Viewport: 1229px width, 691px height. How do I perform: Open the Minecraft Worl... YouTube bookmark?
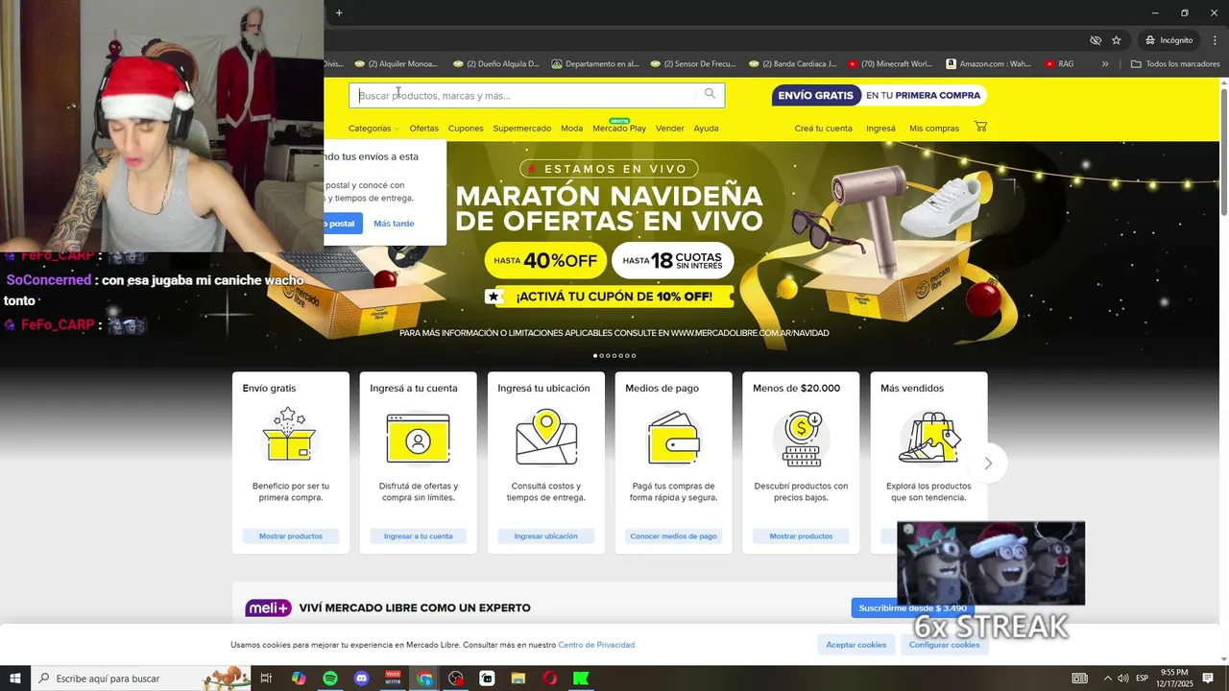click(890, 64)
